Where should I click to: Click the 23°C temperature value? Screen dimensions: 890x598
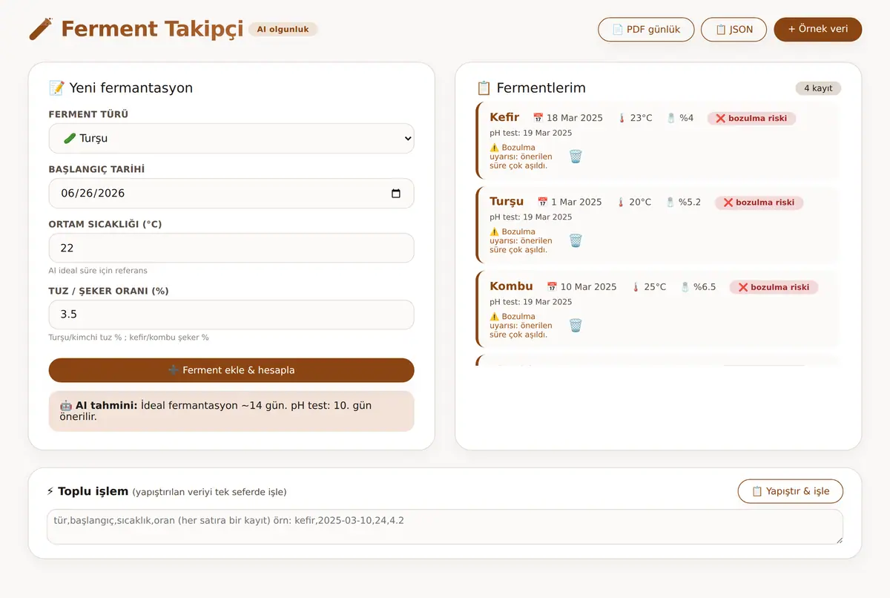[x=635, y=118]
